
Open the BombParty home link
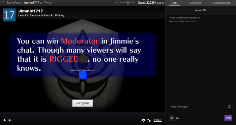click(14, 3)
